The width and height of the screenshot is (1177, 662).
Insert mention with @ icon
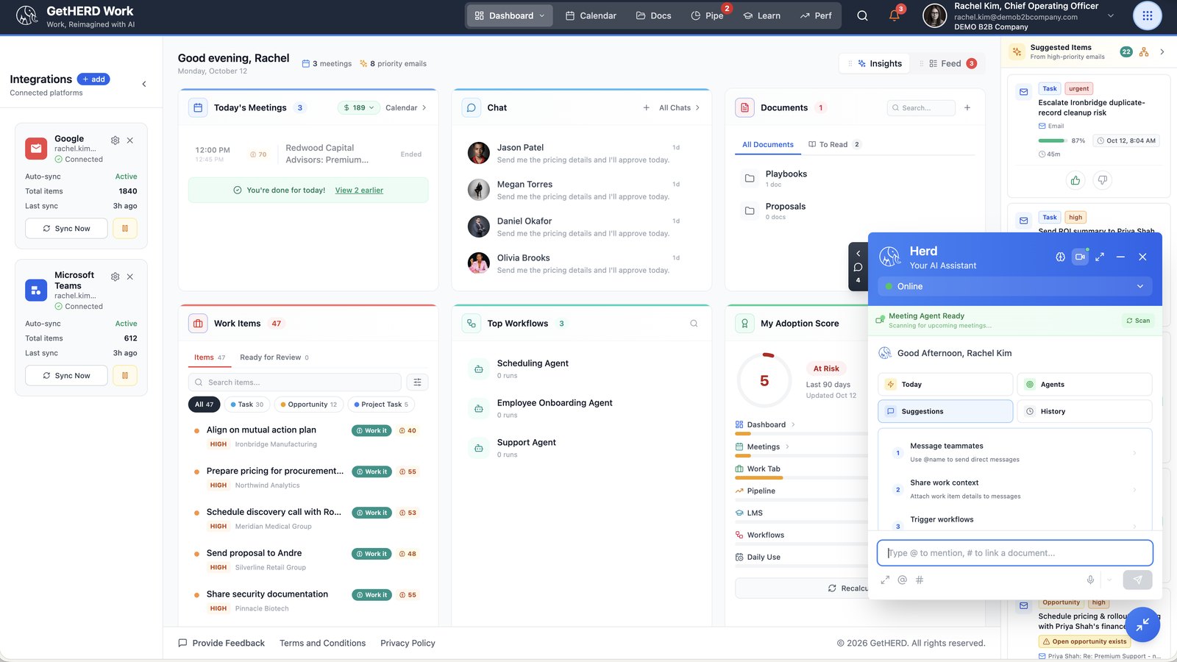click(903, 580)
